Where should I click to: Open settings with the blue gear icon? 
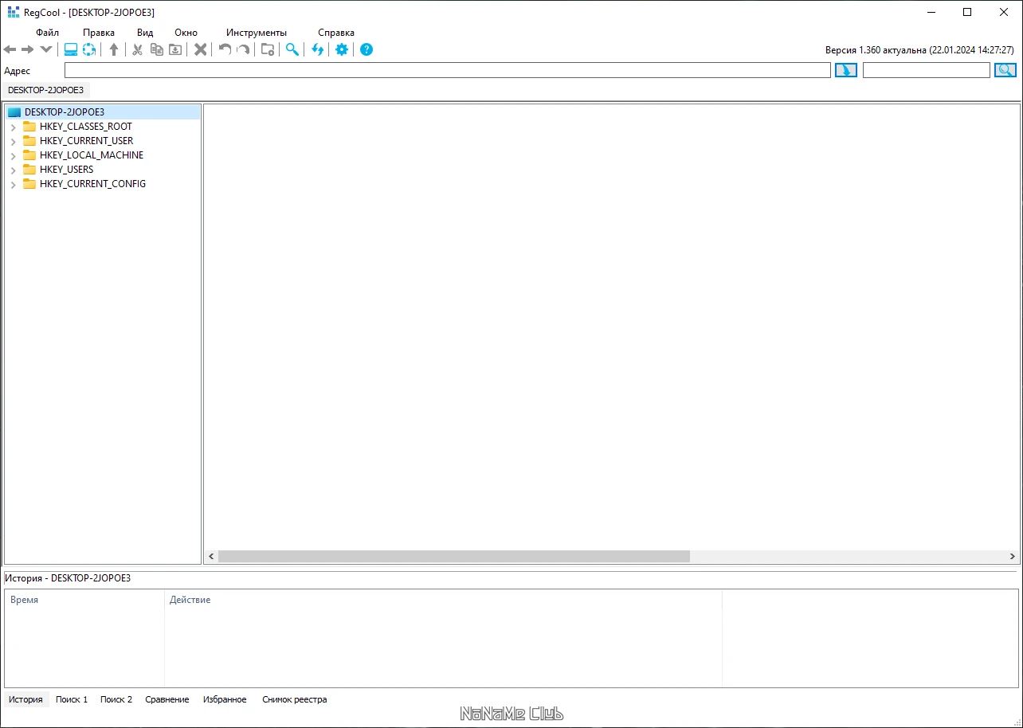pos(342,49)
